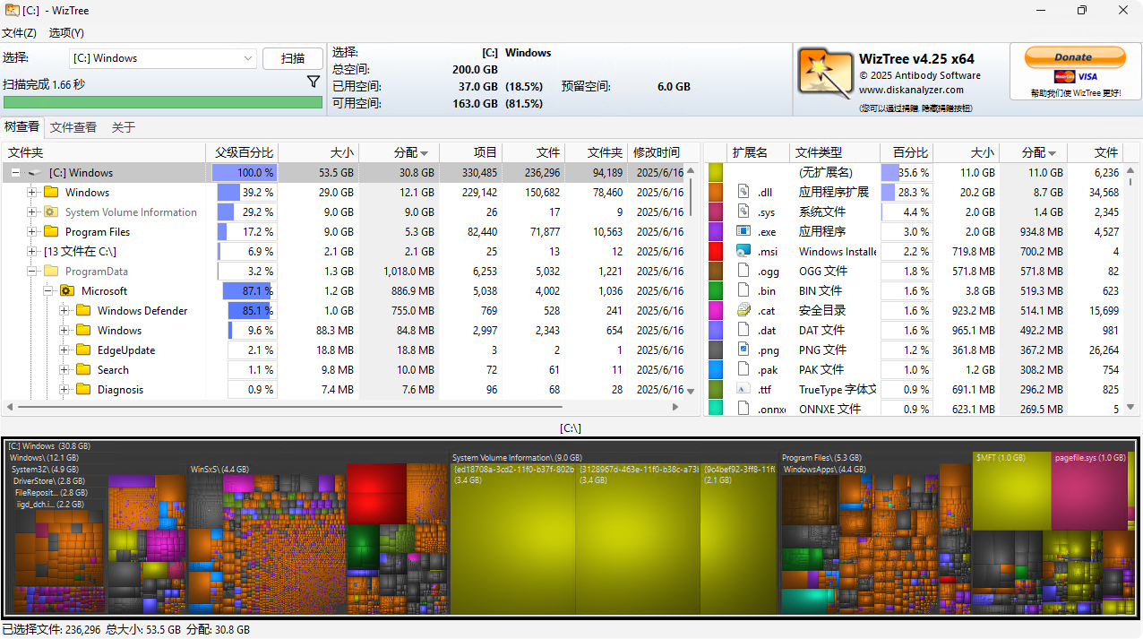Select pagefile.sys block in the treemap

tap(1089, 493)
